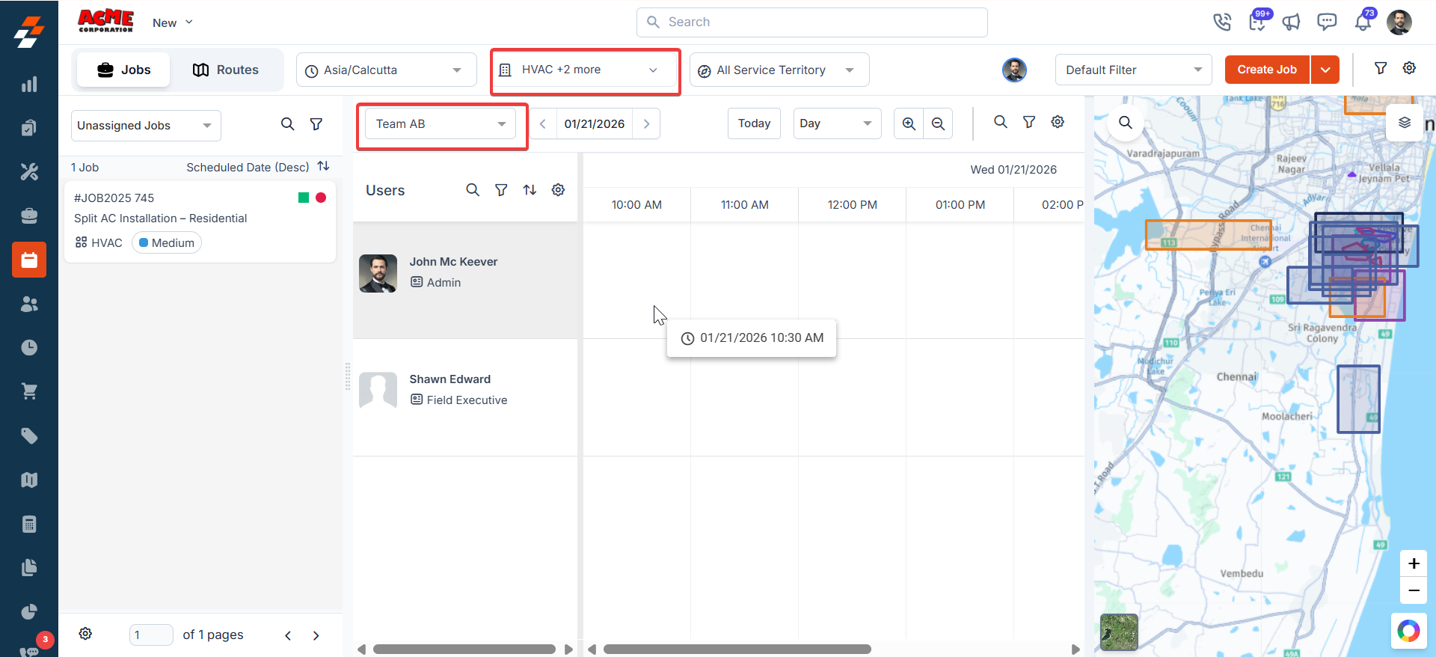Open the pie chart reports icon in sidebar
The width and height of the screenshot is (1436, 657).
coord(29,611)
